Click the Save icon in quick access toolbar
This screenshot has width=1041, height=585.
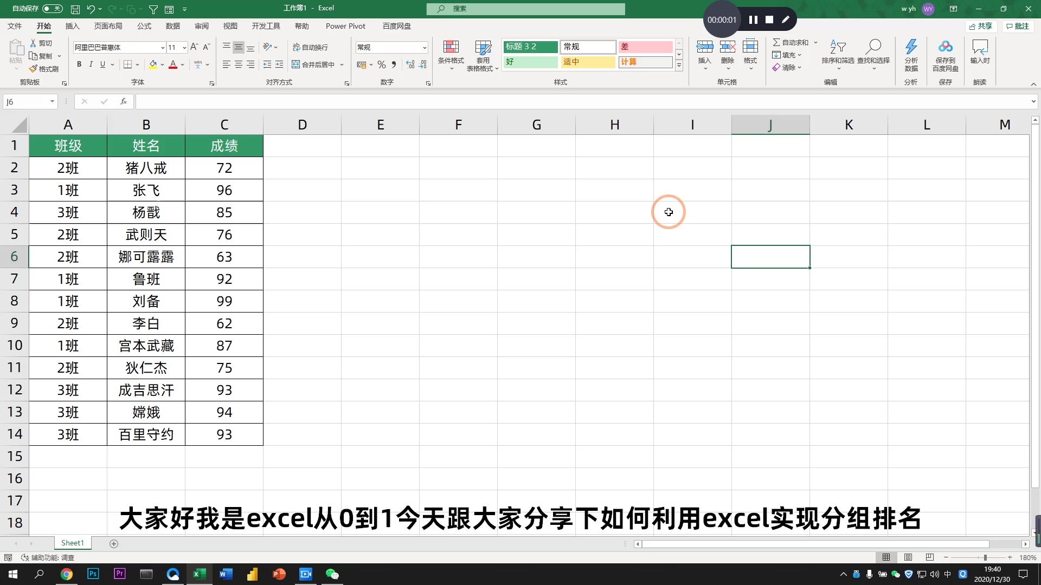[x=75, y=9]
